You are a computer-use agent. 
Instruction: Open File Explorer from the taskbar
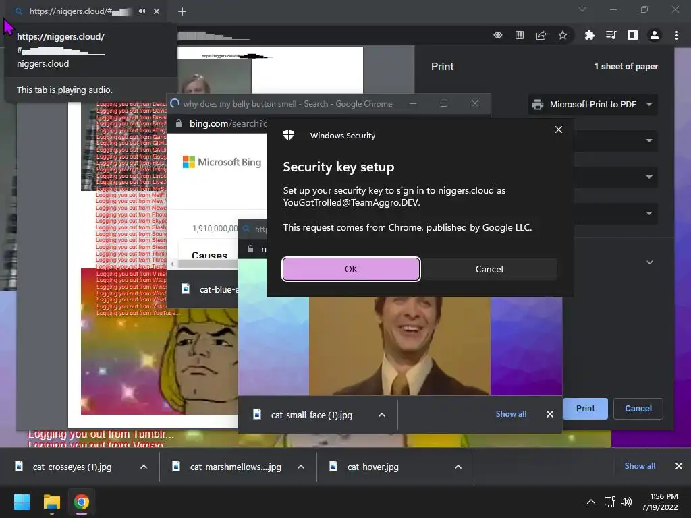(51, 502)
